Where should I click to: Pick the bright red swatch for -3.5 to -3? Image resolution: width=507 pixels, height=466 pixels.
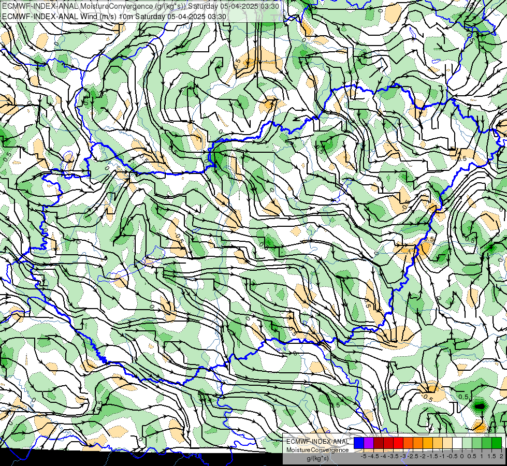pyautogui.click(x=398, y=443)
